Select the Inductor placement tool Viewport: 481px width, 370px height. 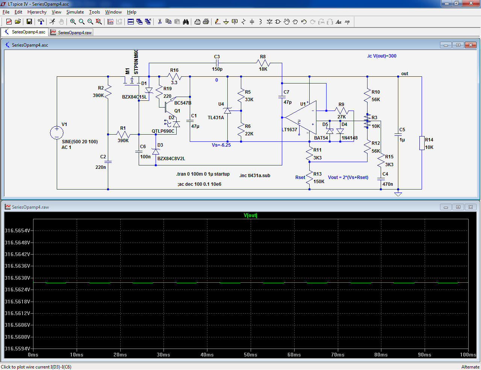pyautogui.click(x=261, y=22)
